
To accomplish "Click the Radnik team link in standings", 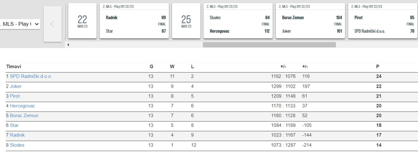I will click(17, 135).
